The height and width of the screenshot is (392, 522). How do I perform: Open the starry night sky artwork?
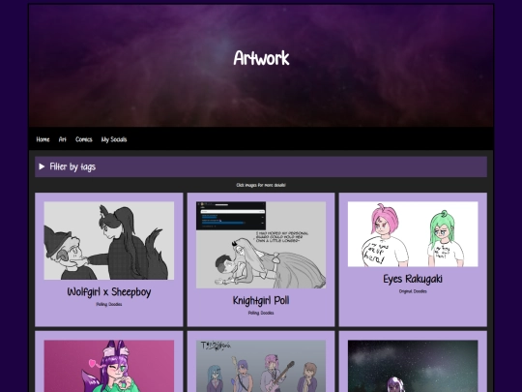pos(413,366)
